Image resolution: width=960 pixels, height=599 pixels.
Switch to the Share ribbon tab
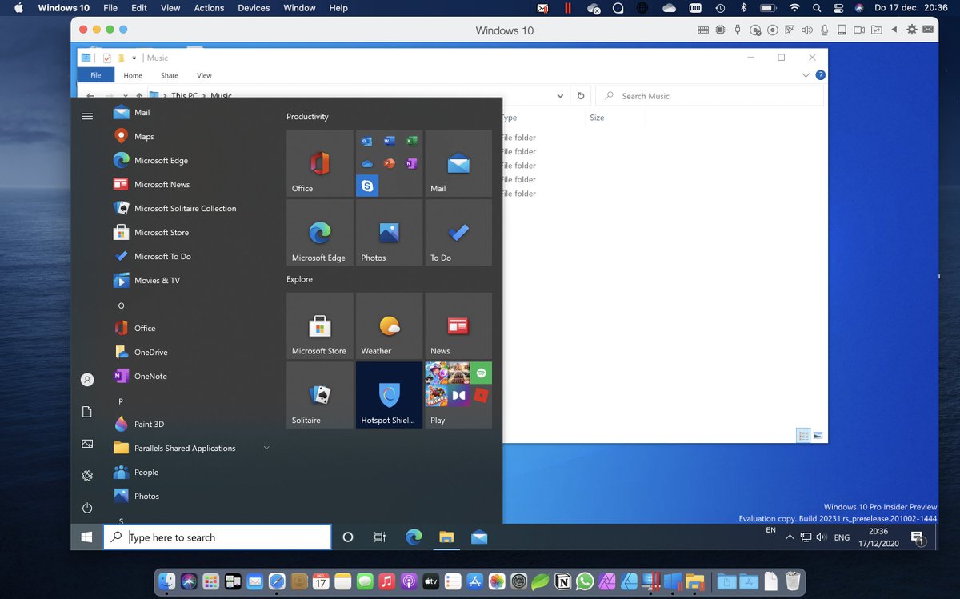169,75
